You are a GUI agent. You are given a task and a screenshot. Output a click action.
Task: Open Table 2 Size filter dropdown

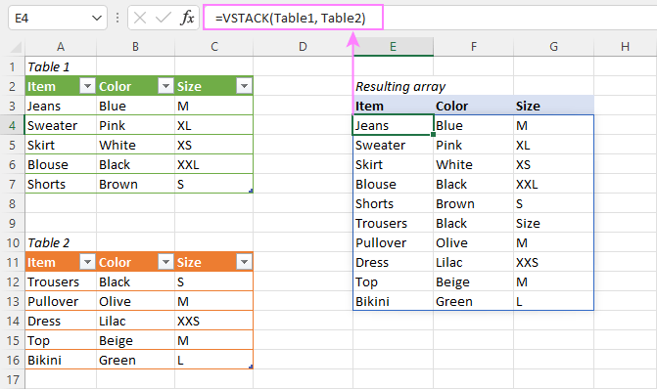[x=244, y=262]
